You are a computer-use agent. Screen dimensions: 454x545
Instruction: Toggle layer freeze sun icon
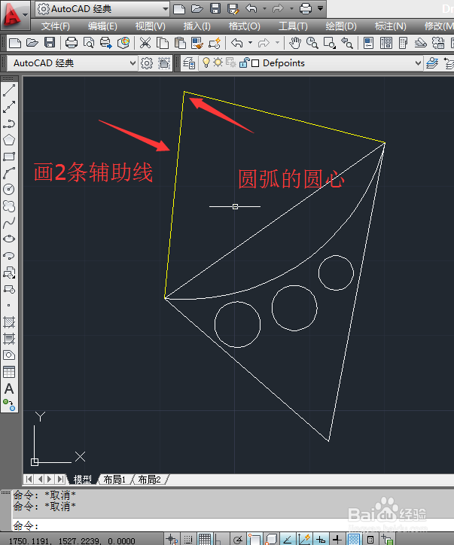click(x=218, y=63)
